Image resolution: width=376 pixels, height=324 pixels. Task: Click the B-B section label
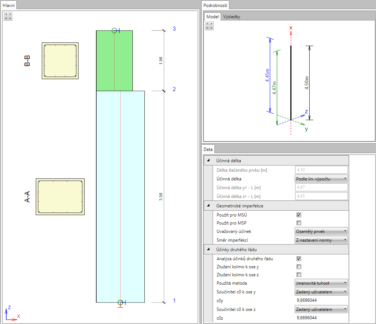(x=27, y=61)
